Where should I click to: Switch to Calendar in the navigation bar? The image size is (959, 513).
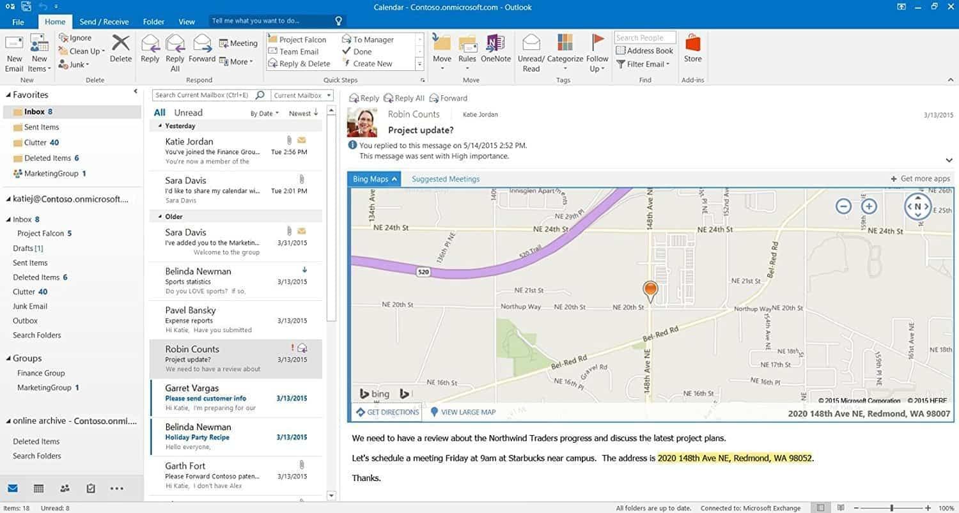pos(38,488)
